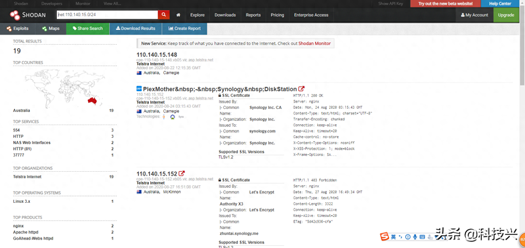
Task: Open external link icon beside PlexMother title
Action: click(x=302, y=89)
